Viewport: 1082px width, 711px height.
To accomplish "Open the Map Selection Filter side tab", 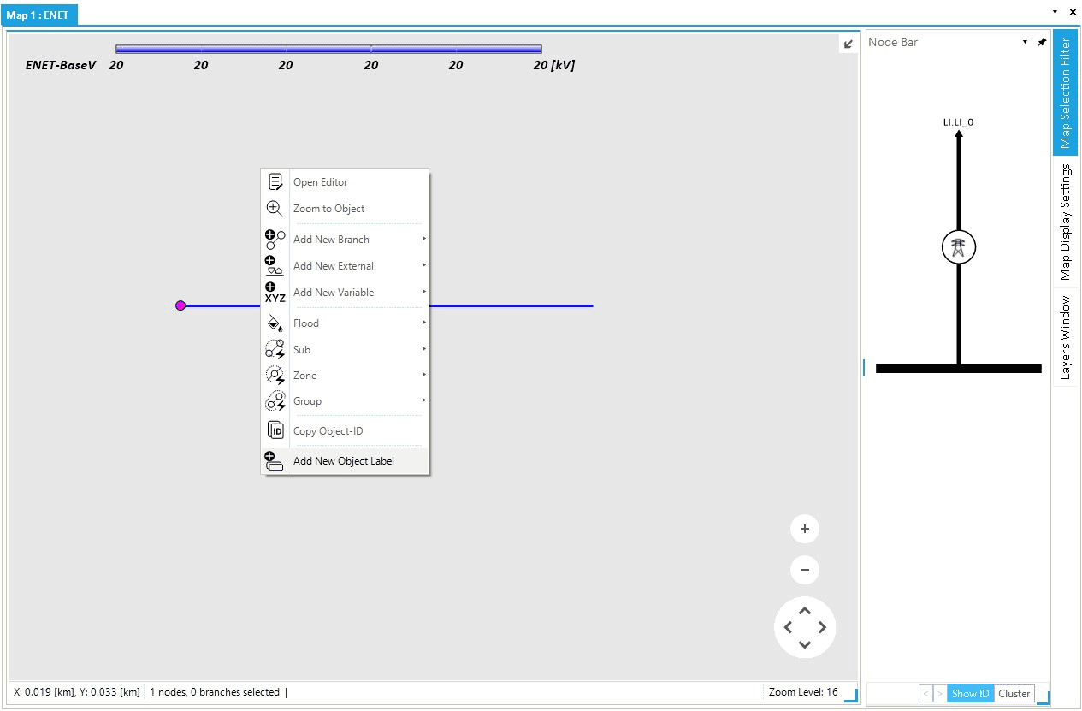I will [1065, 92].
